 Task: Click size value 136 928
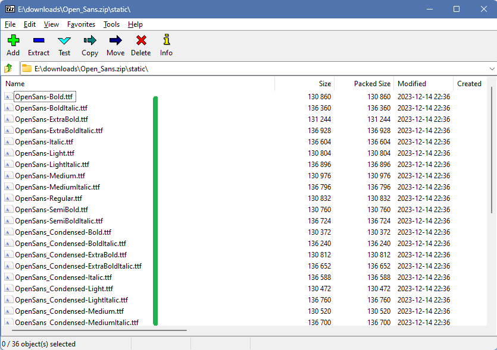[319, 130]
